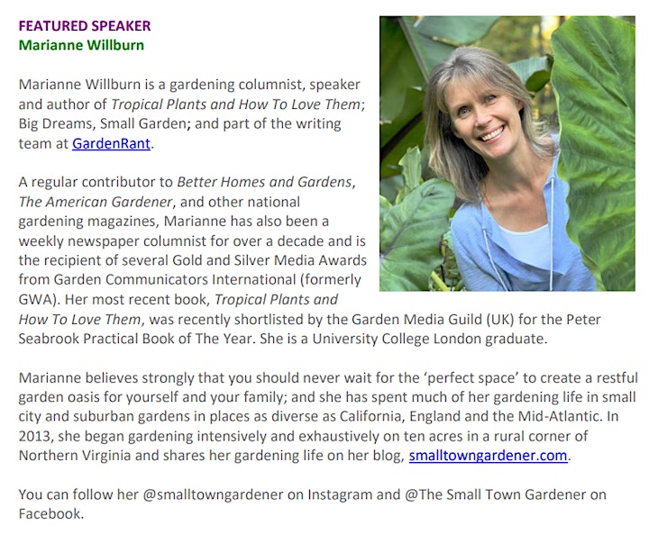
Task: Click italic title Better Homes and Gardens
Action: coord(264,182)
